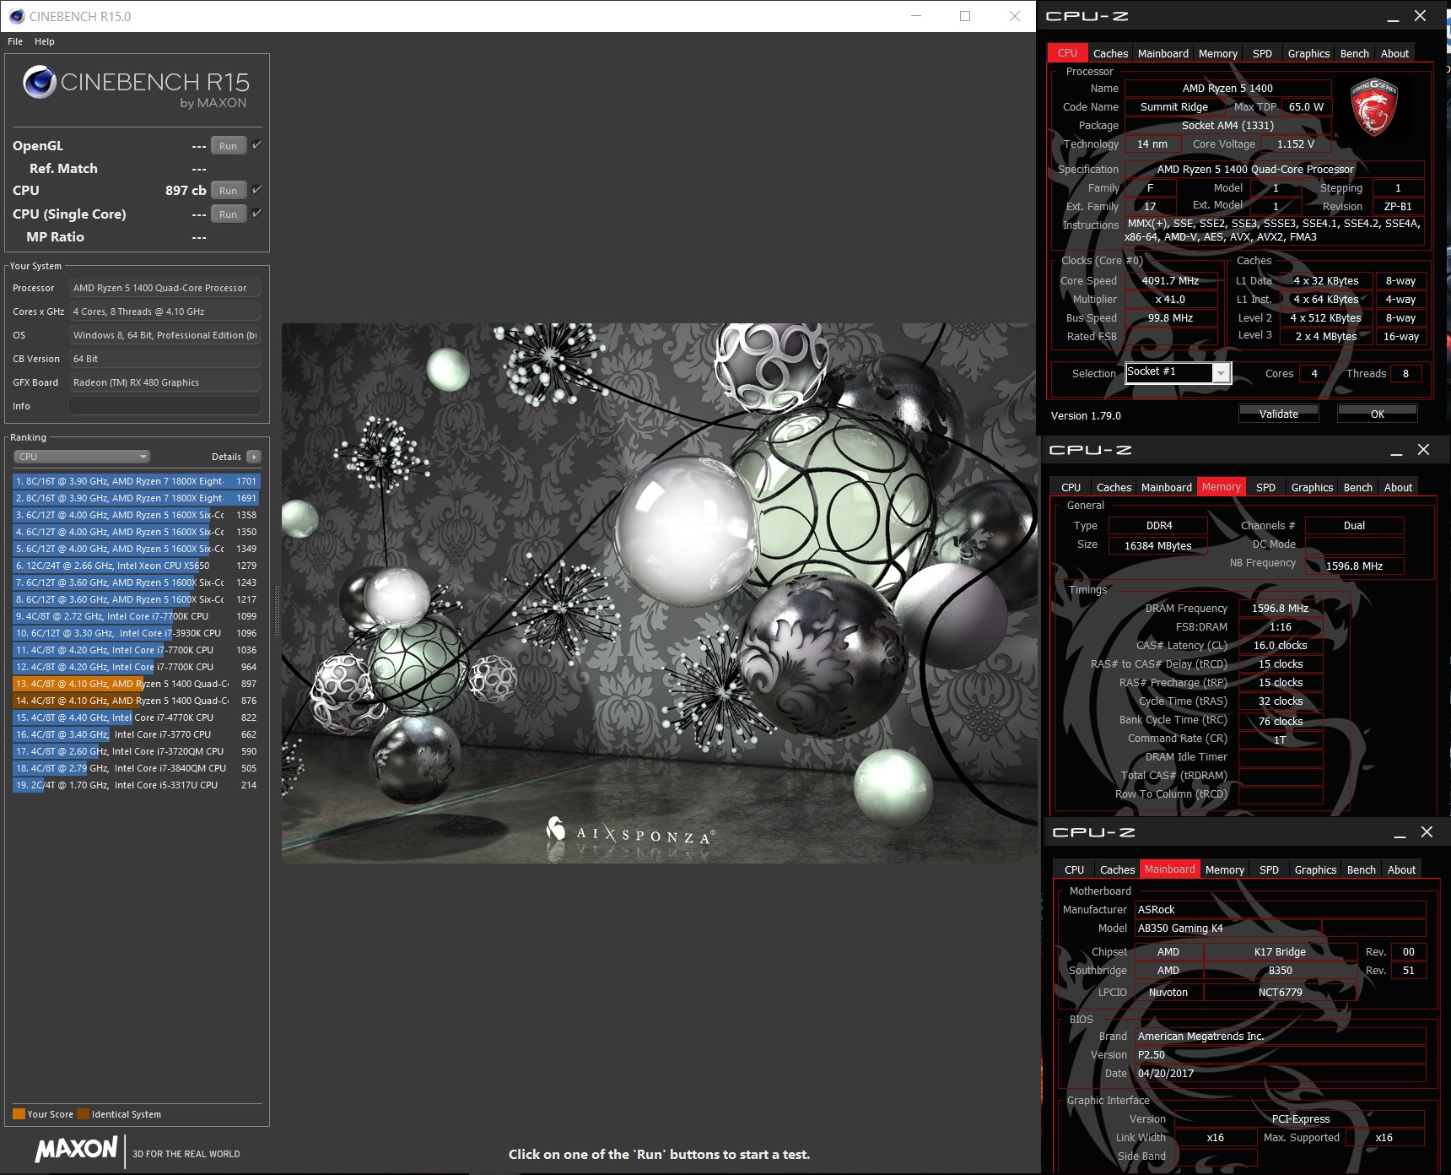
Task: Open SPD tab in middle CPU-Z window
Action: (x=1265, y=487)
